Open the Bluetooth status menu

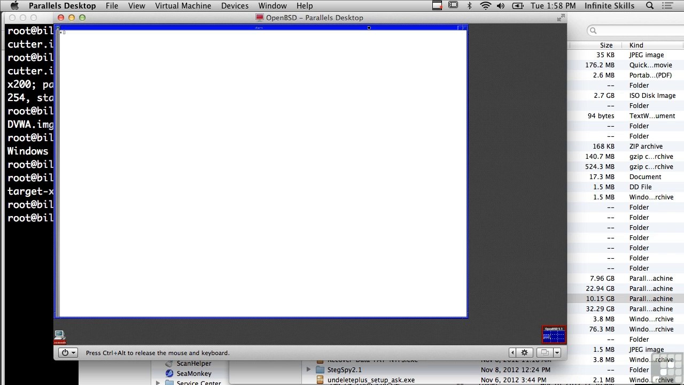pyautogui.click(x=470, y=6)
